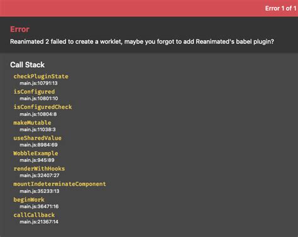Open the makeMutable stack frame
Image resolution: width=298 pixels, height=237 pixels.
[x=32, y=123]
